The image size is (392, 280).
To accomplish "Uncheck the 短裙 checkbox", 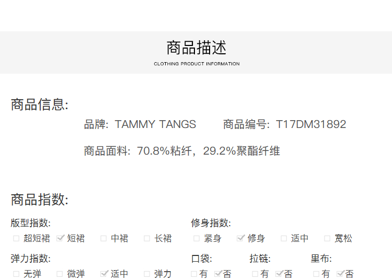I will (60, 238).
